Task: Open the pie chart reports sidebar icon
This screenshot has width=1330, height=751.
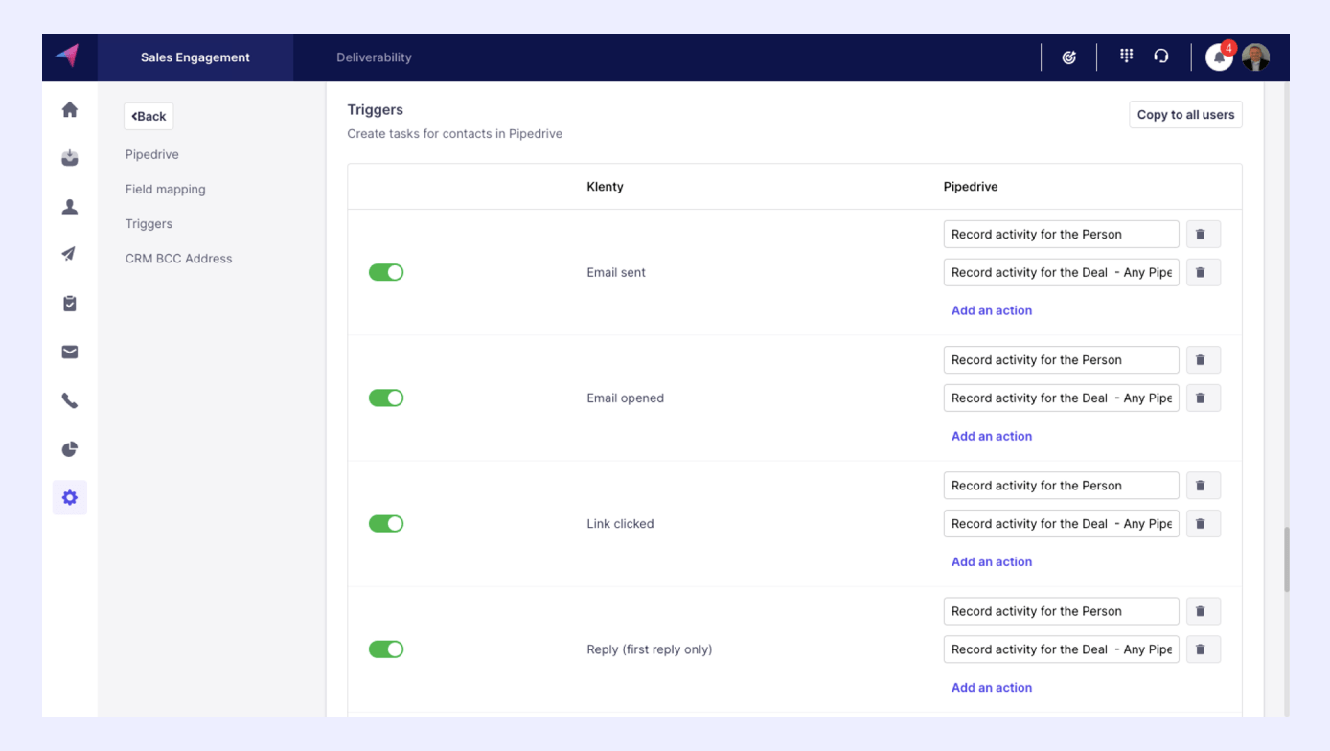Action: tap(70, 449)
